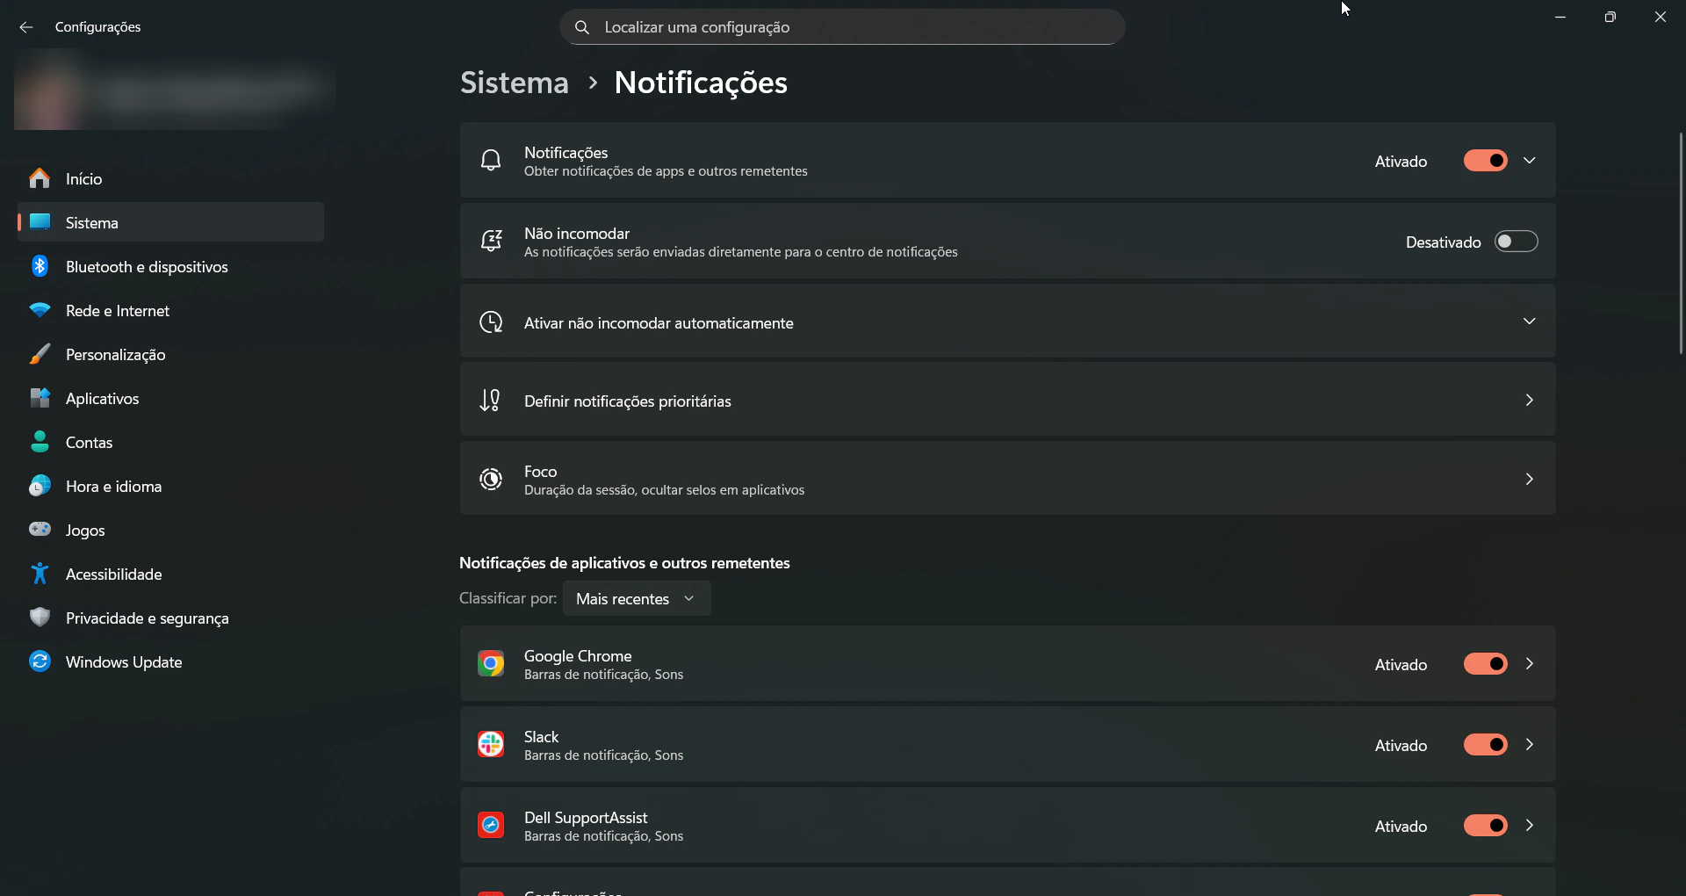Open the Mais recentes sort dropdown

point(636,598)
